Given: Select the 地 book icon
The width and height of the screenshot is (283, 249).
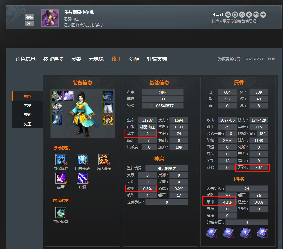Looking at the screenshot, I should [x=229, y=233].
